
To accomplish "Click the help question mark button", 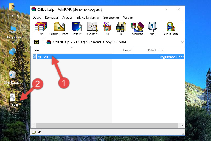I will [166, 9].
